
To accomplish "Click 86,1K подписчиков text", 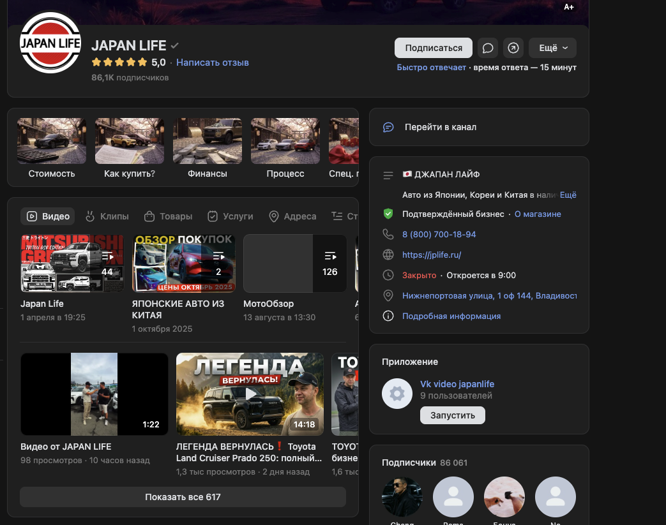I will click(x=130, y=78).
